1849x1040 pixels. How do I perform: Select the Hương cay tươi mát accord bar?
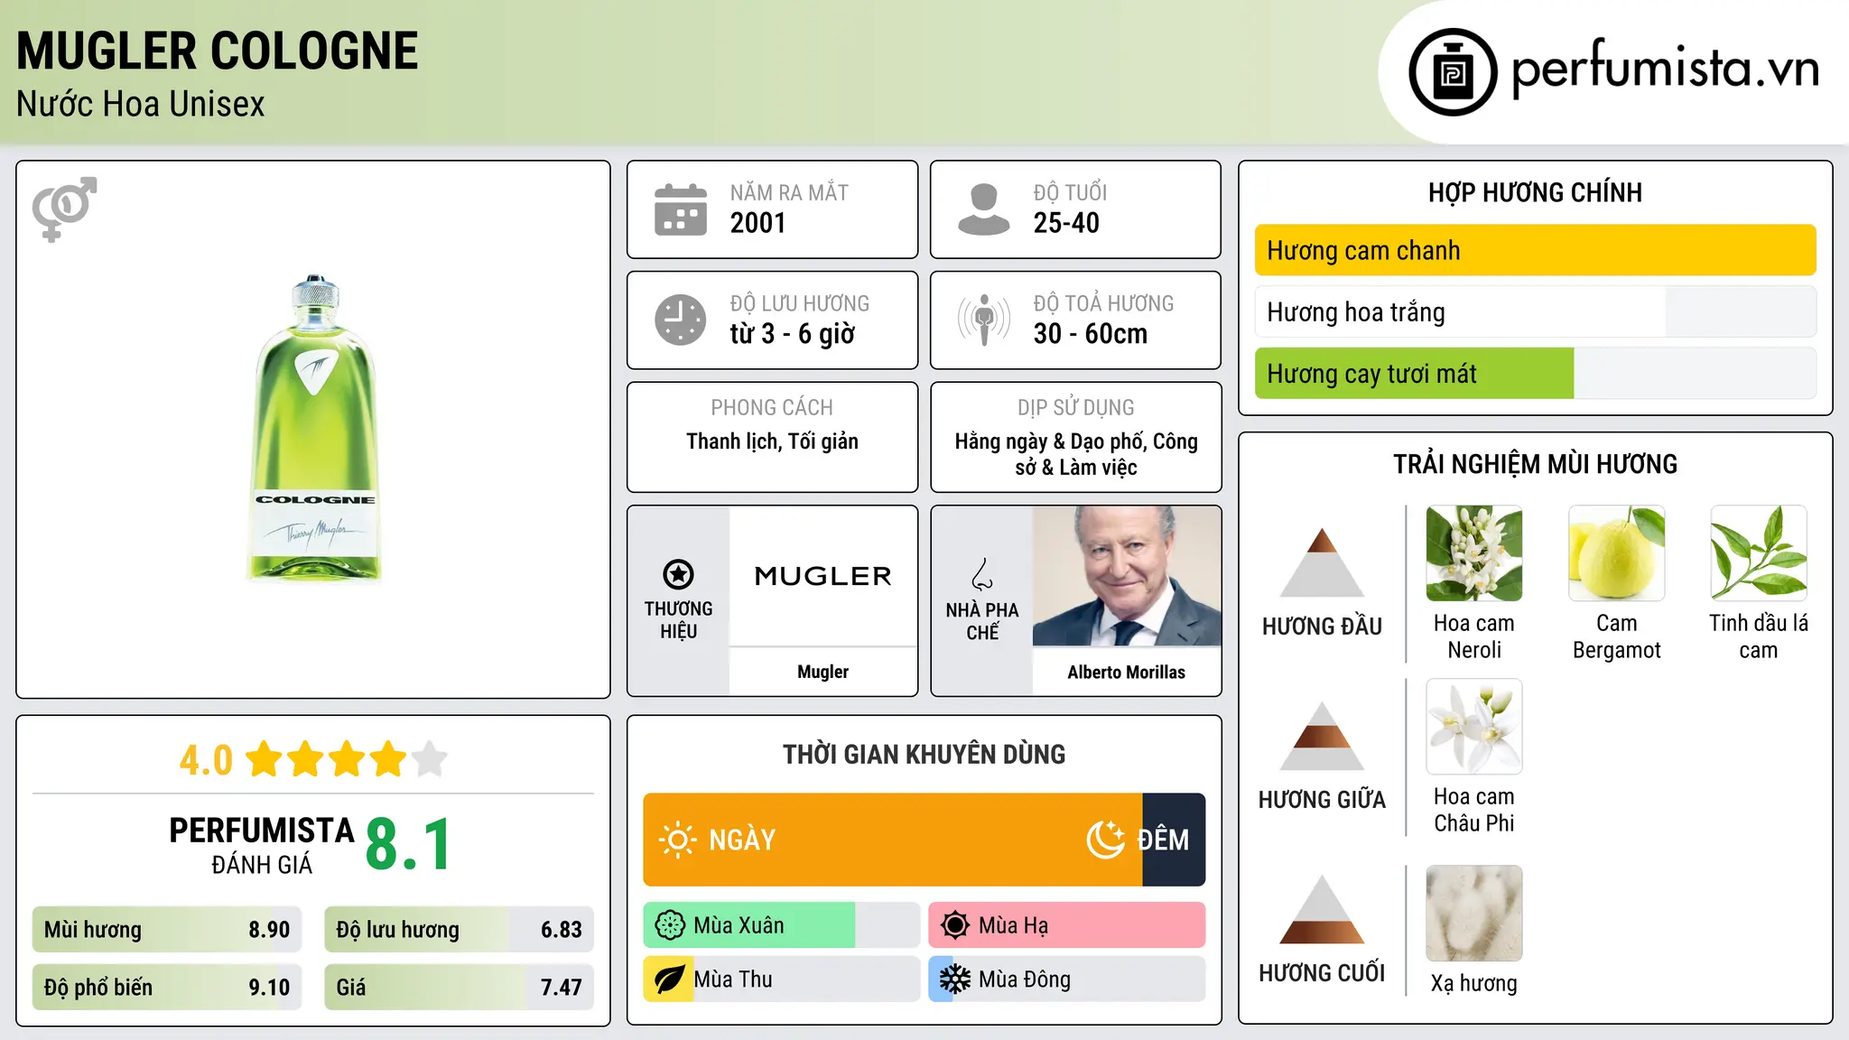[x=1535, y=373]
